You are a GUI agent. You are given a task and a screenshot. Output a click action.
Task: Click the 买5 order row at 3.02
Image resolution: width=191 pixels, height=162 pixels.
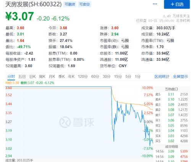pyautogui.click(x=172, y=141)
